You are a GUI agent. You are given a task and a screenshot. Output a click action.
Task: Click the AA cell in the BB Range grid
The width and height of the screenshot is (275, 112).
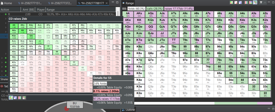(128, 14)
